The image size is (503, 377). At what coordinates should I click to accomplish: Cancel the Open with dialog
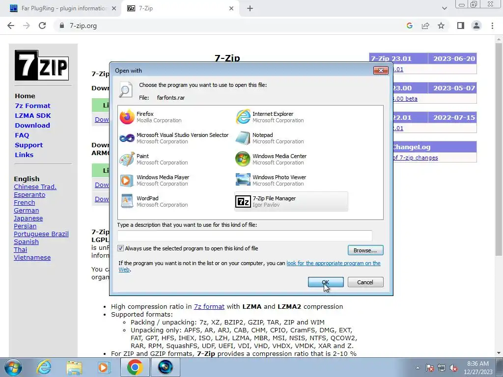(365, 282)
